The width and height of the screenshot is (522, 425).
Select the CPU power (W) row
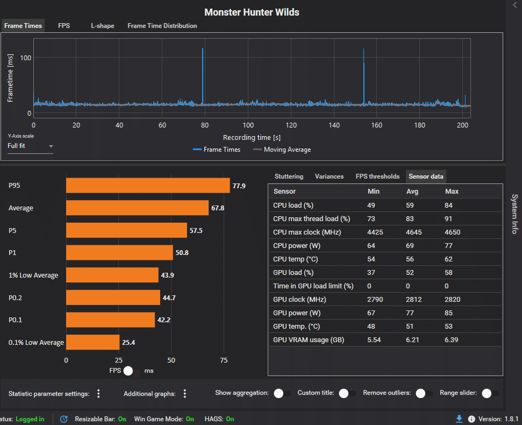tap(385, 245)
